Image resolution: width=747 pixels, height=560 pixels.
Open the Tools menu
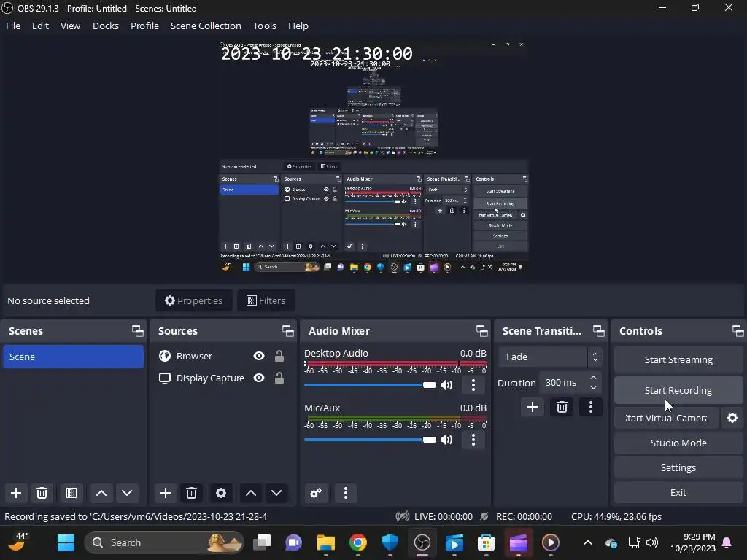pyautogui.click(x=264, y=26)
